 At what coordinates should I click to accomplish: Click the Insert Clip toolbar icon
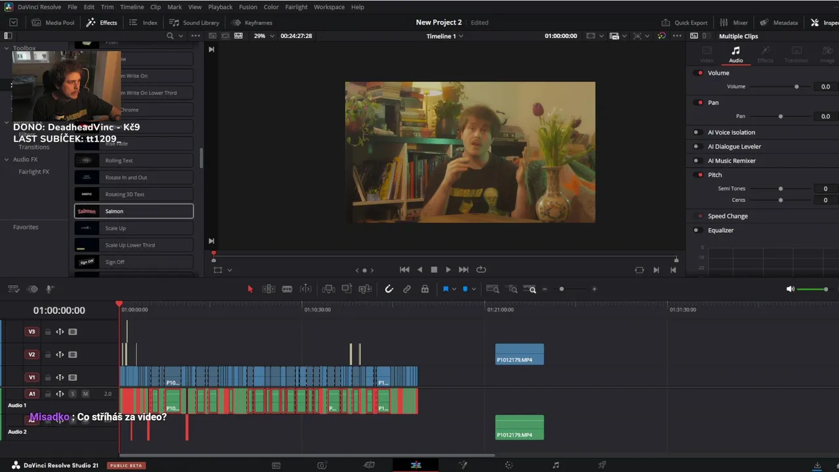click(328, 289)
